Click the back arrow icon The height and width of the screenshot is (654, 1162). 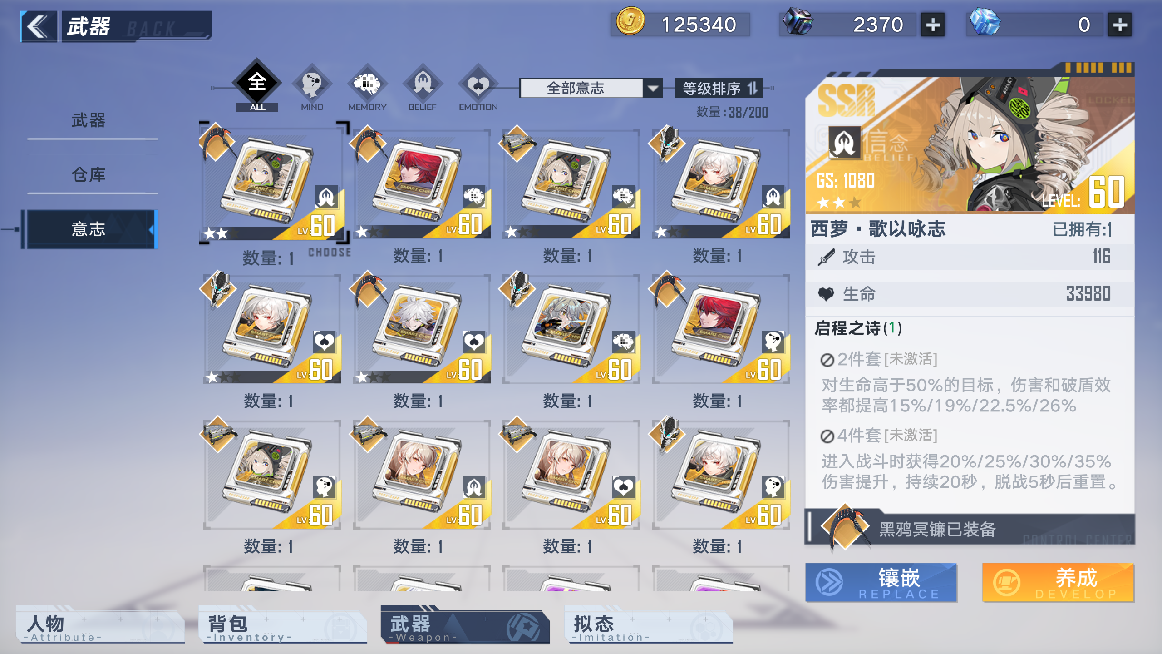coord(39,26)
